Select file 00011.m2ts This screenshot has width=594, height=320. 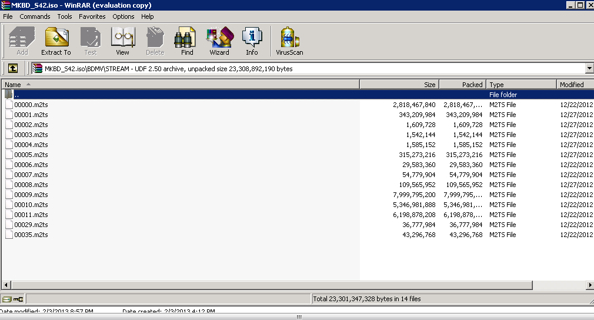point(31,215)
